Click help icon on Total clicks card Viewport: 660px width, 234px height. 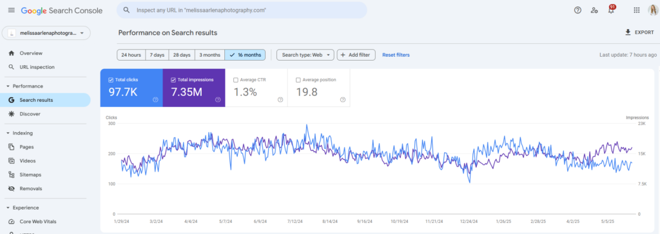click(x=155, y=100)
